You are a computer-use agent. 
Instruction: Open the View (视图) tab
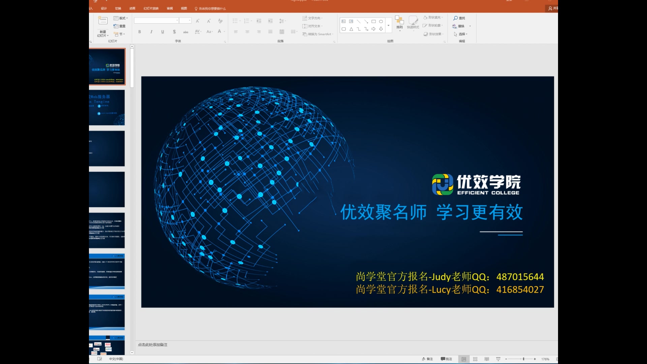tap(184, 8)
